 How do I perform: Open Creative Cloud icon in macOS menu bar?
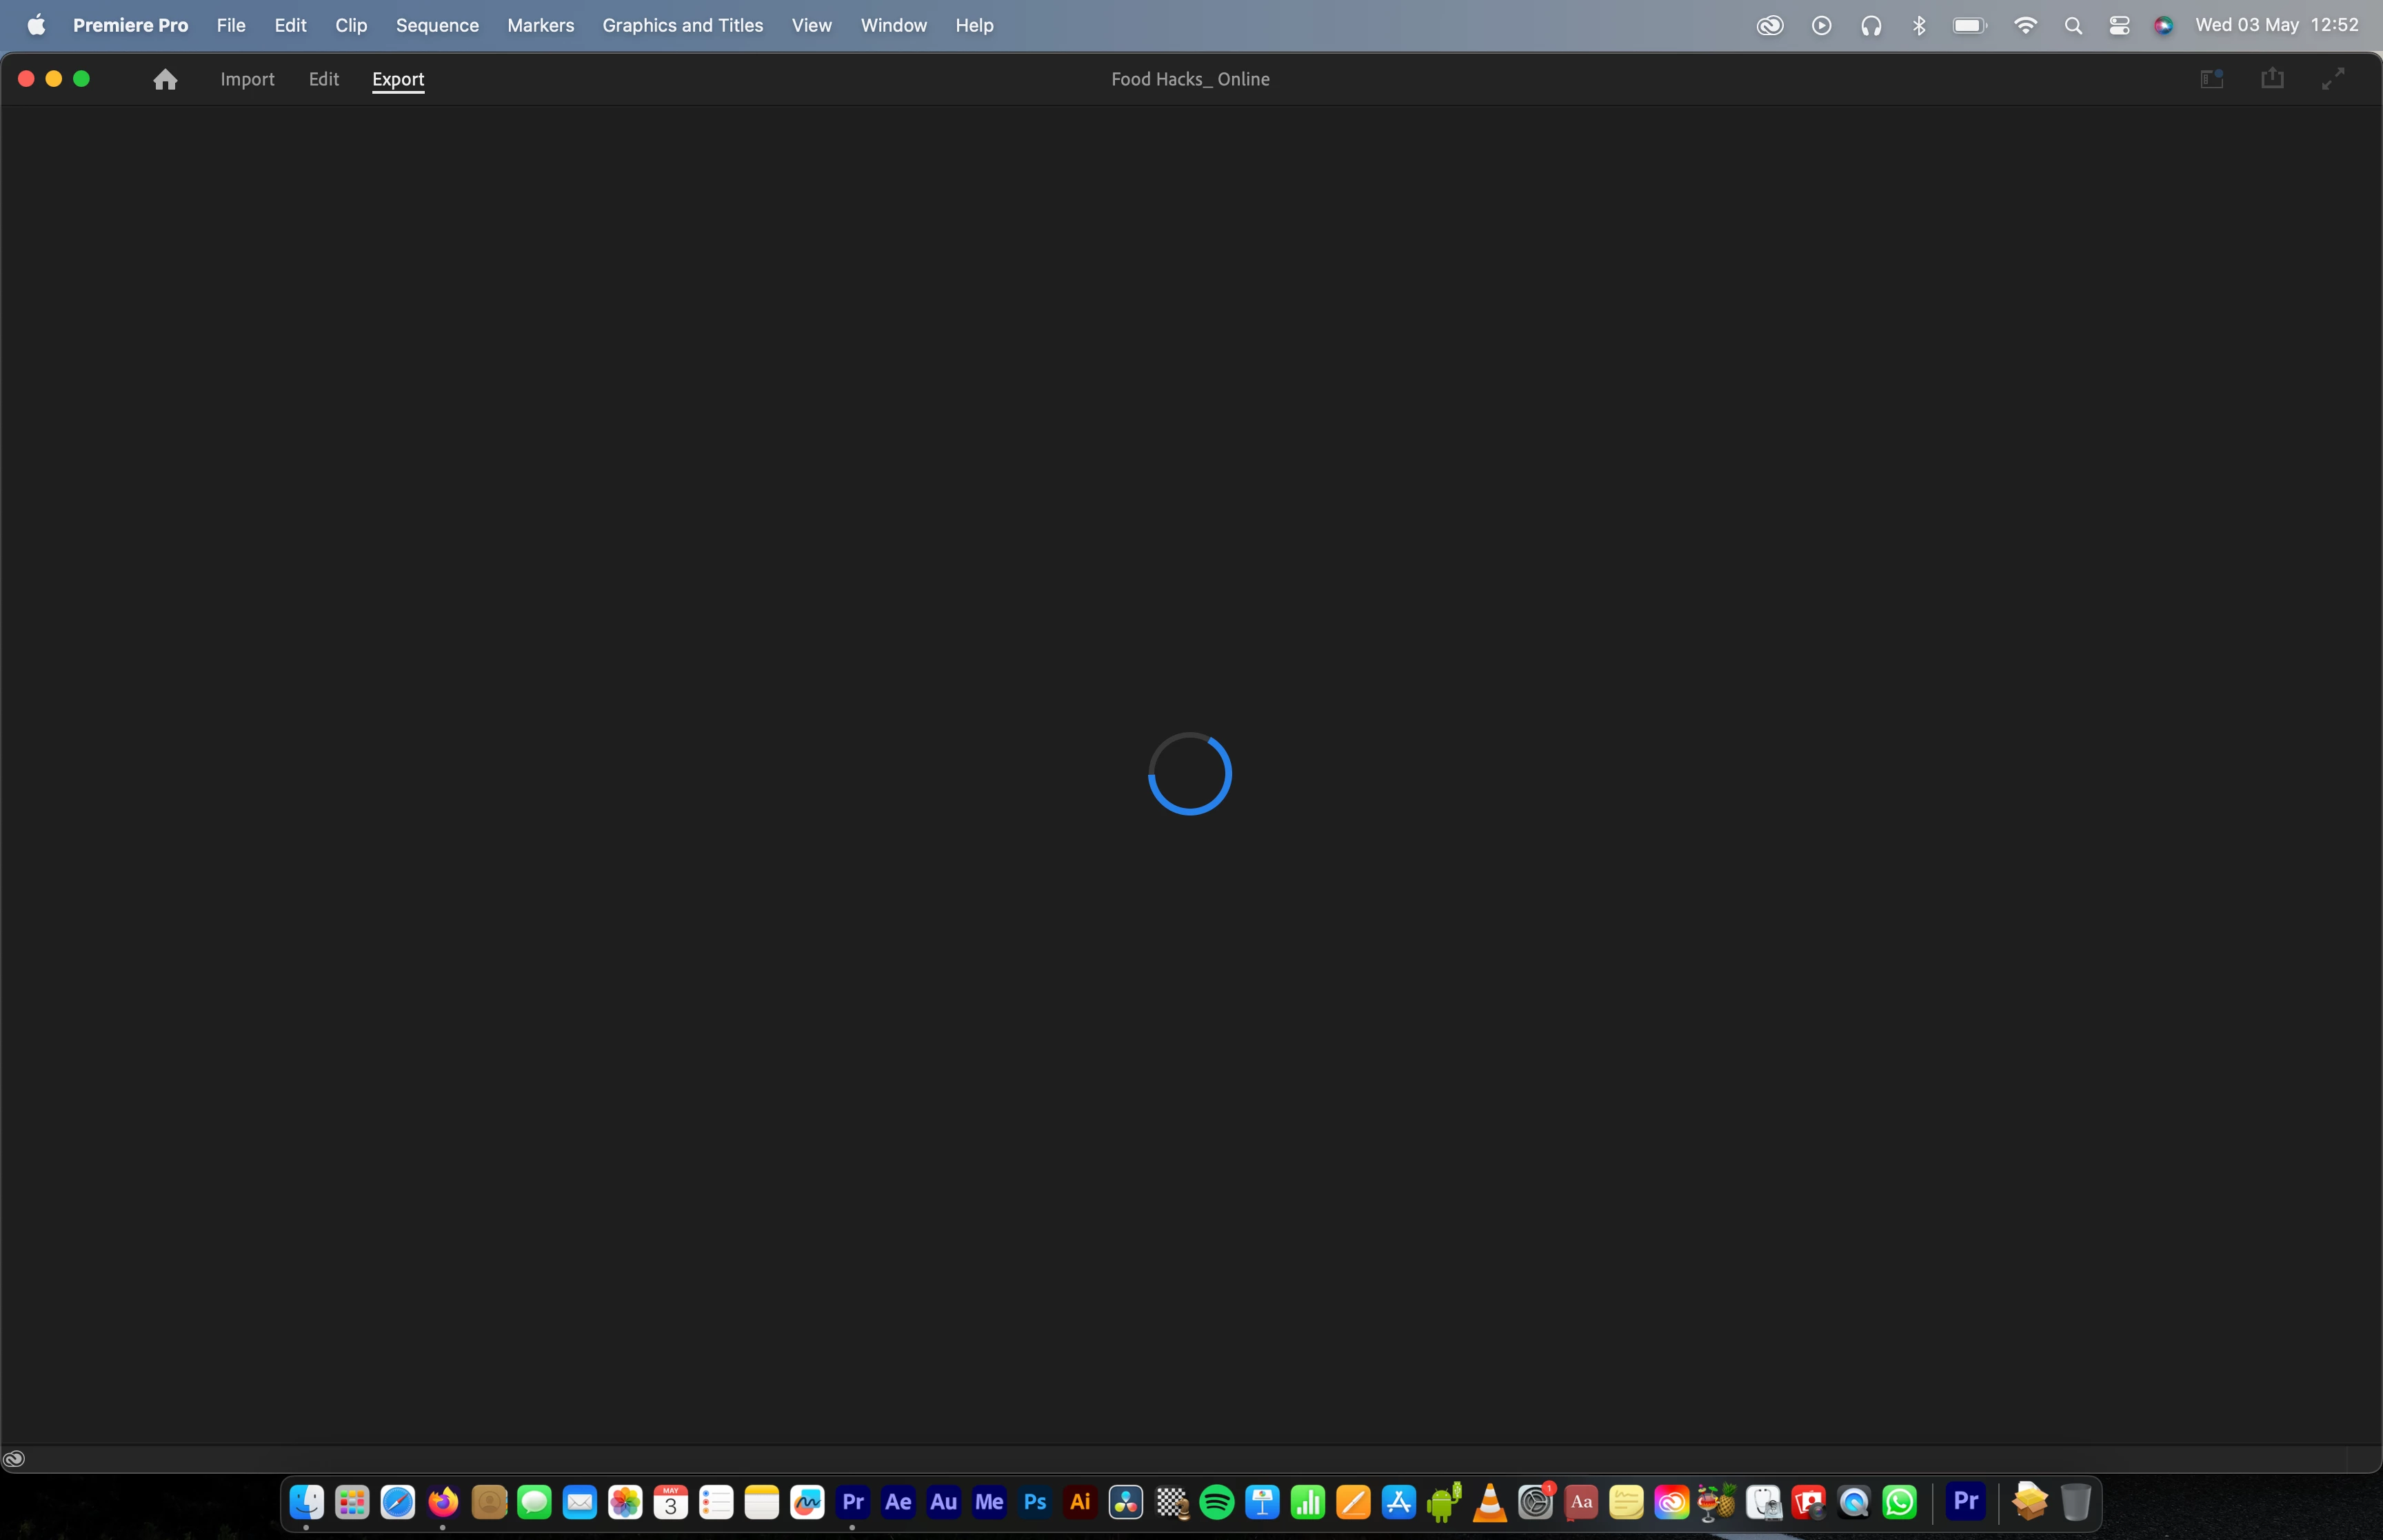coord(1769,25)
